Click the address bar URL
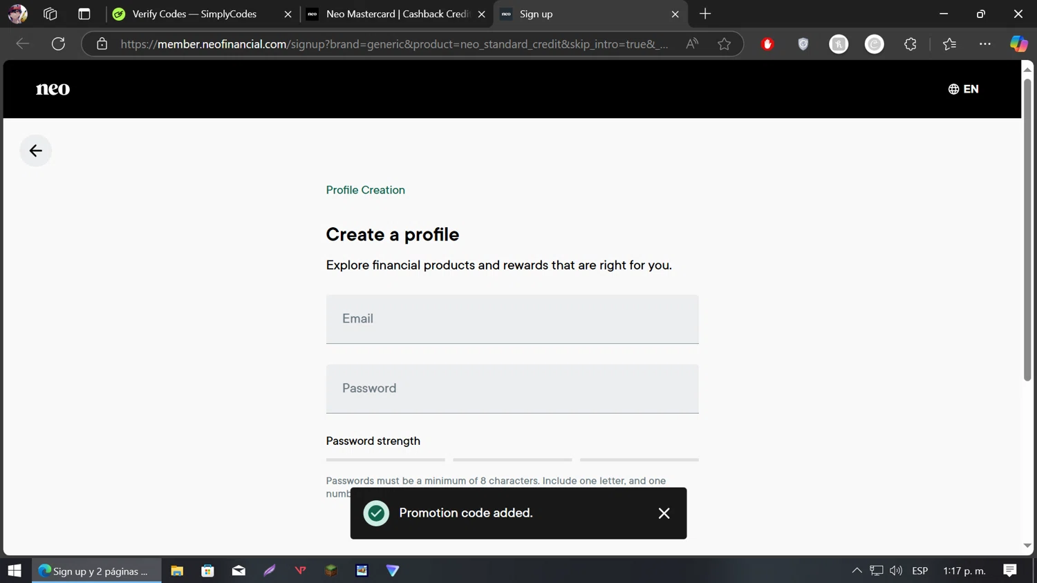1037x583 pixels. [x=394, y=44]
